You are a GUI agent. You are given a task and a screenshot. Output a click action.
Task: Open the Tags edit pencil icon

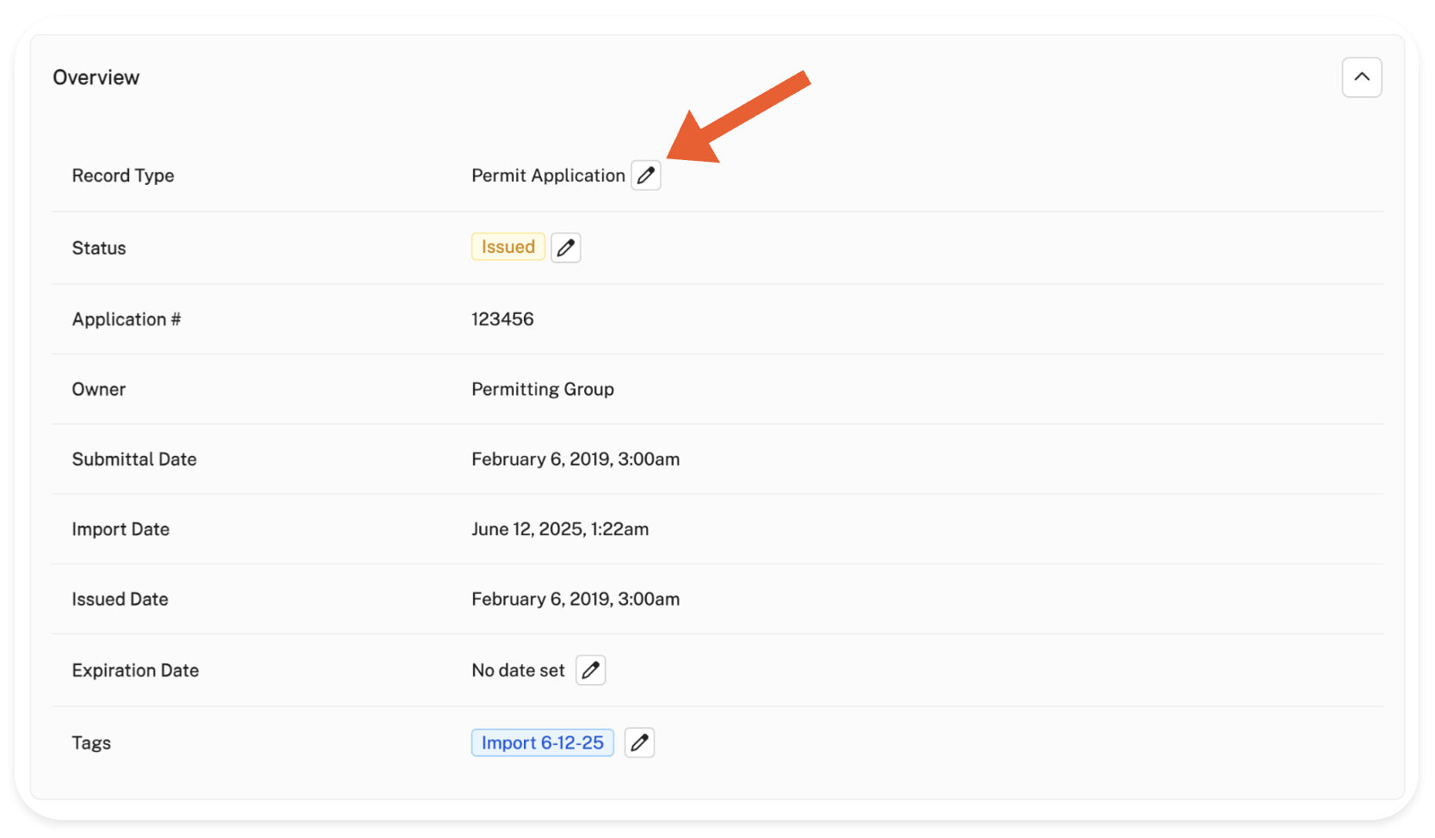pyautogui.click(x=639, y=742)
